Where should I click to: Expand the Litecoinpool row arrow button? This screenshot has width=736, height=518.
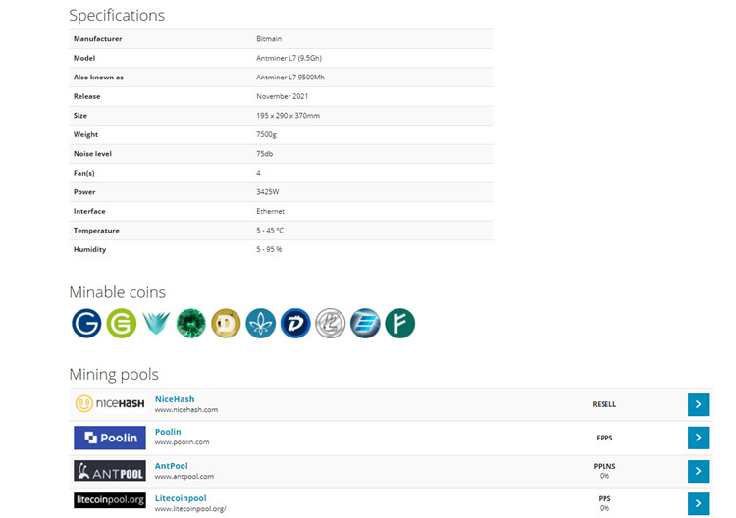click(699, 503)
